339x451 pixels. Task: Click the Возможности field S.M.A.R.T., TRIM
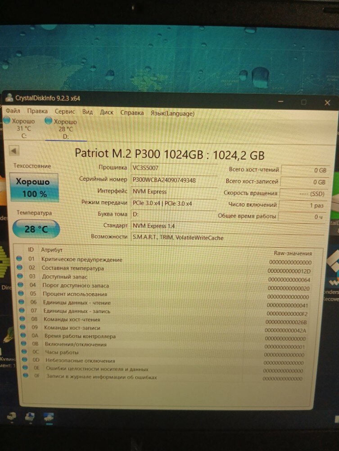[229, 238]
